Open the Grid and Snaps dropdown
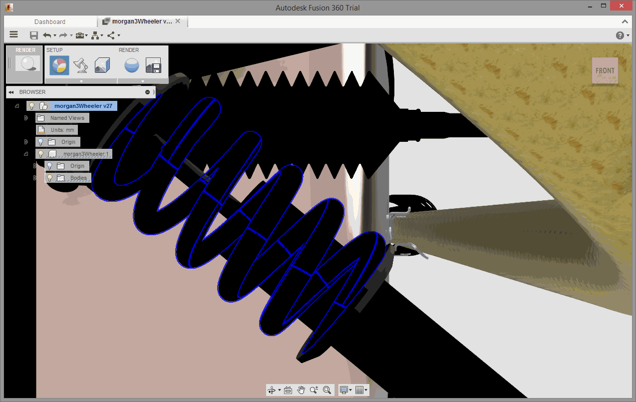Image resolution: width=636 pixels, height=402 pixels. click(361, 390)
